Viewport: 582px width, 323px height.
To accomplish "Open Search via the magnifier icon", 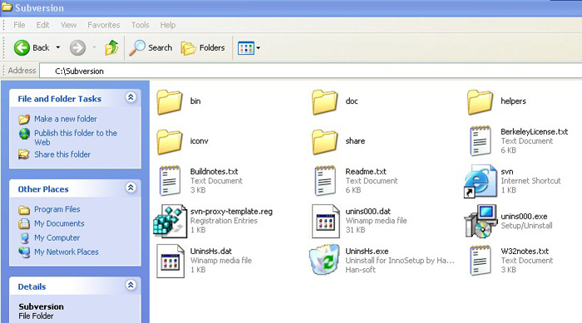I will [x=137, y=48].
